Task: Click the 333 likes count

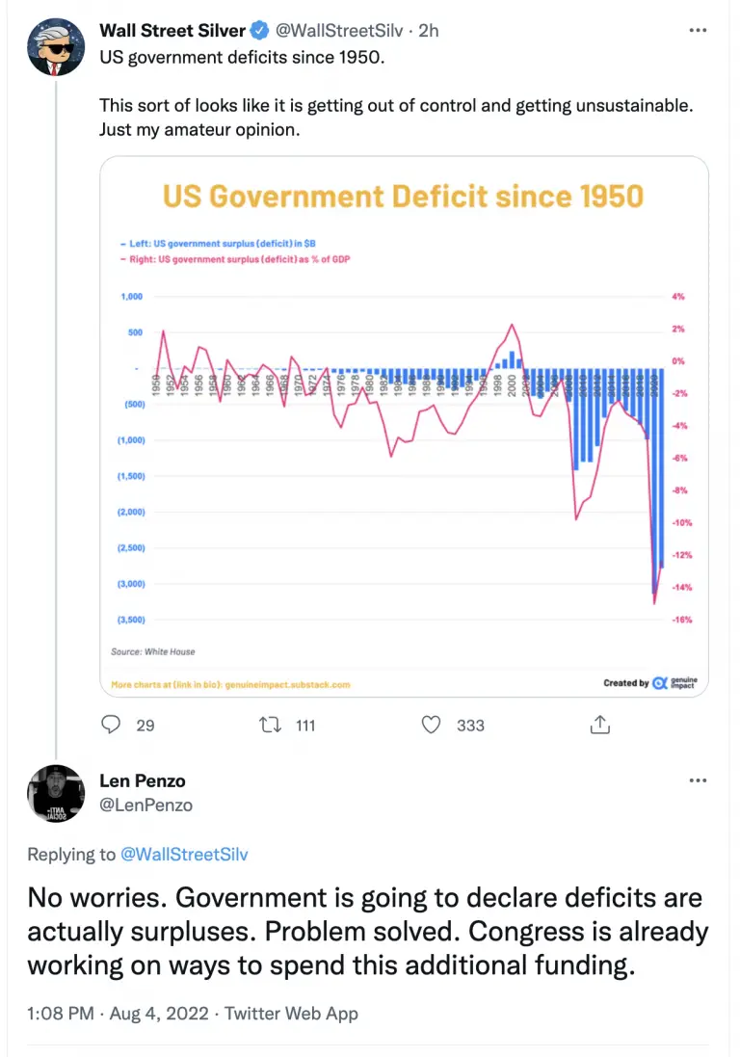Action: 470,726
